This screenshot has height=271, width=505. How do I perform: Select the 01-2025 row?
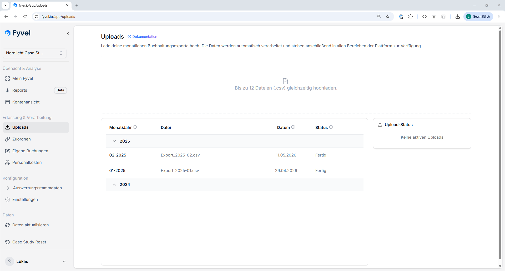[235, 171]
